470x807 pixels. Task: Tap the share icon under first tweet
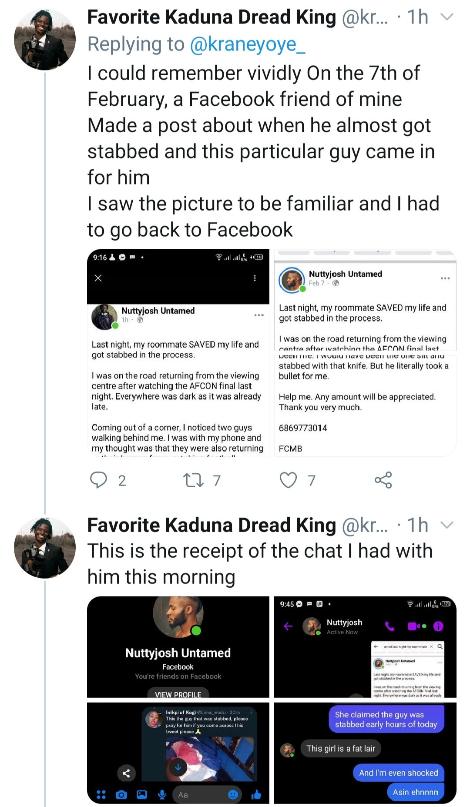(x=383, y=480)
